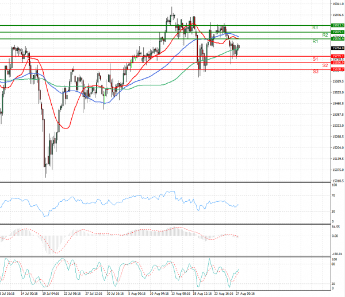Click the 15268.5 price axis value
This screenshot has height=297, width=345.
tap(338, 136)
